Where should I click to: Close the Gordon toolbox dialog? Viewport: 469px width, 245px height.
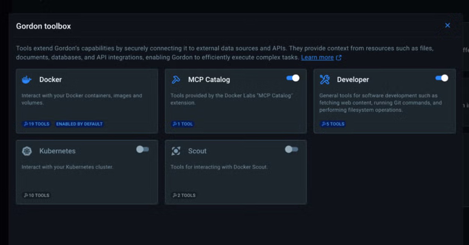448,25
